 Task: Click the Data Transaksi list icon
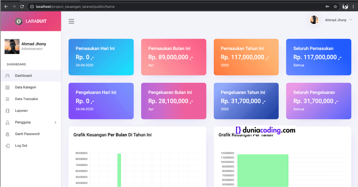click(8, 99)
